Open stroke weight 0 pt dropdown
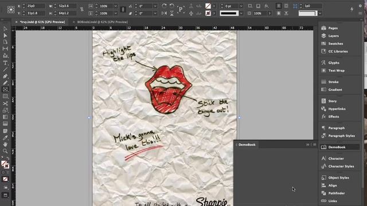This screenshot has height=206, width=367. point(241,6)
